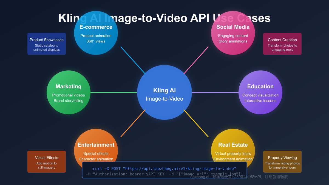Open the Content Creation info card
Viewport: 329px width, 185px height.
(282, 44)
